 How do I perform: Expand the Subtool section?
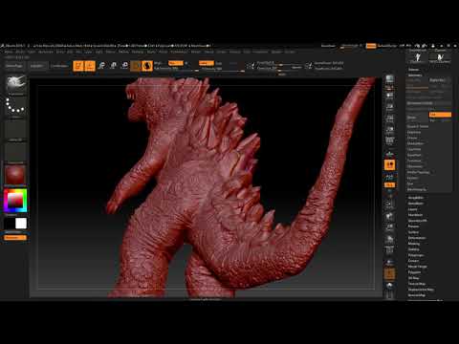tap(413, 70)
